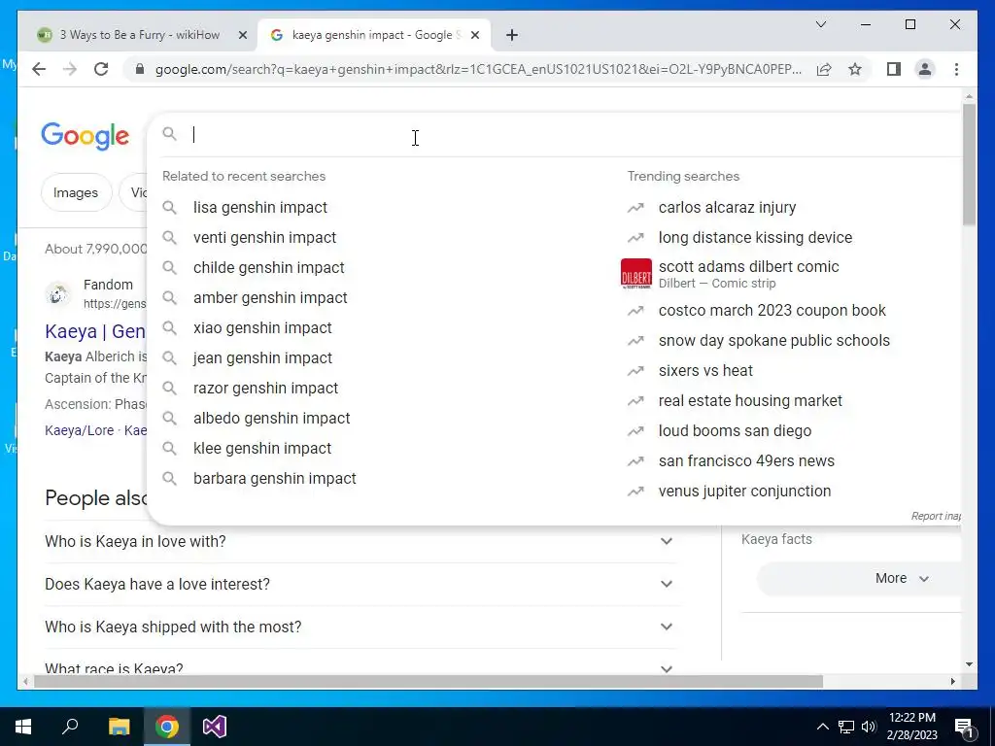Click the Fandom site favicon
The image size is (995, 746).
click(x=57, y=294)
